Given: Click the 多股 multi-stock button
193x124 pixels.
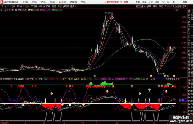Looking at the screenshot, I should point(149,6).
